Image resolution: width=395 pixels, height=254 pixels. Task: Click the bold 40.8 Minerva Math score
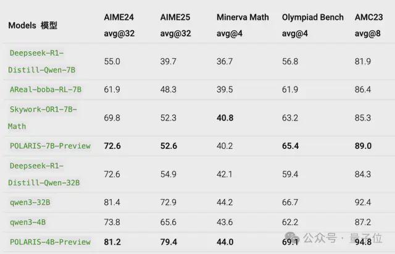pos(225,118)
